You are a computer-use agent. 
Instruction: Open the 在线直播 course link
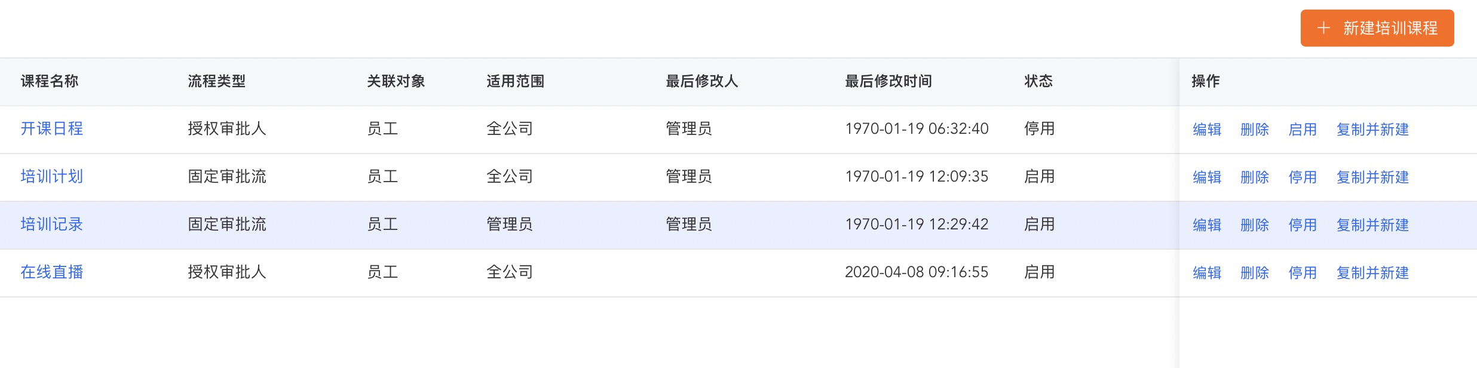pyautogui.click(x=52, y=272)
